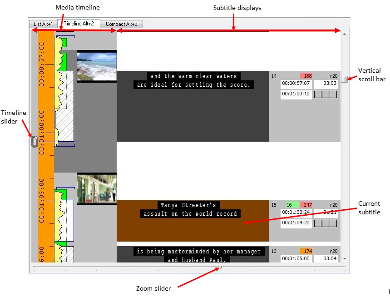Open the Compact Alt+3 view

point(121,24)
